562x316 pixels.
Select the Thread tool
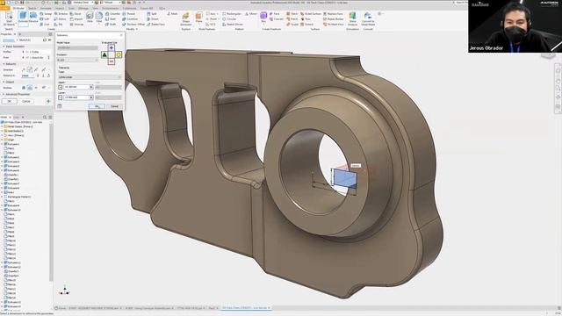pyautogui.click(x=129, y=14)
